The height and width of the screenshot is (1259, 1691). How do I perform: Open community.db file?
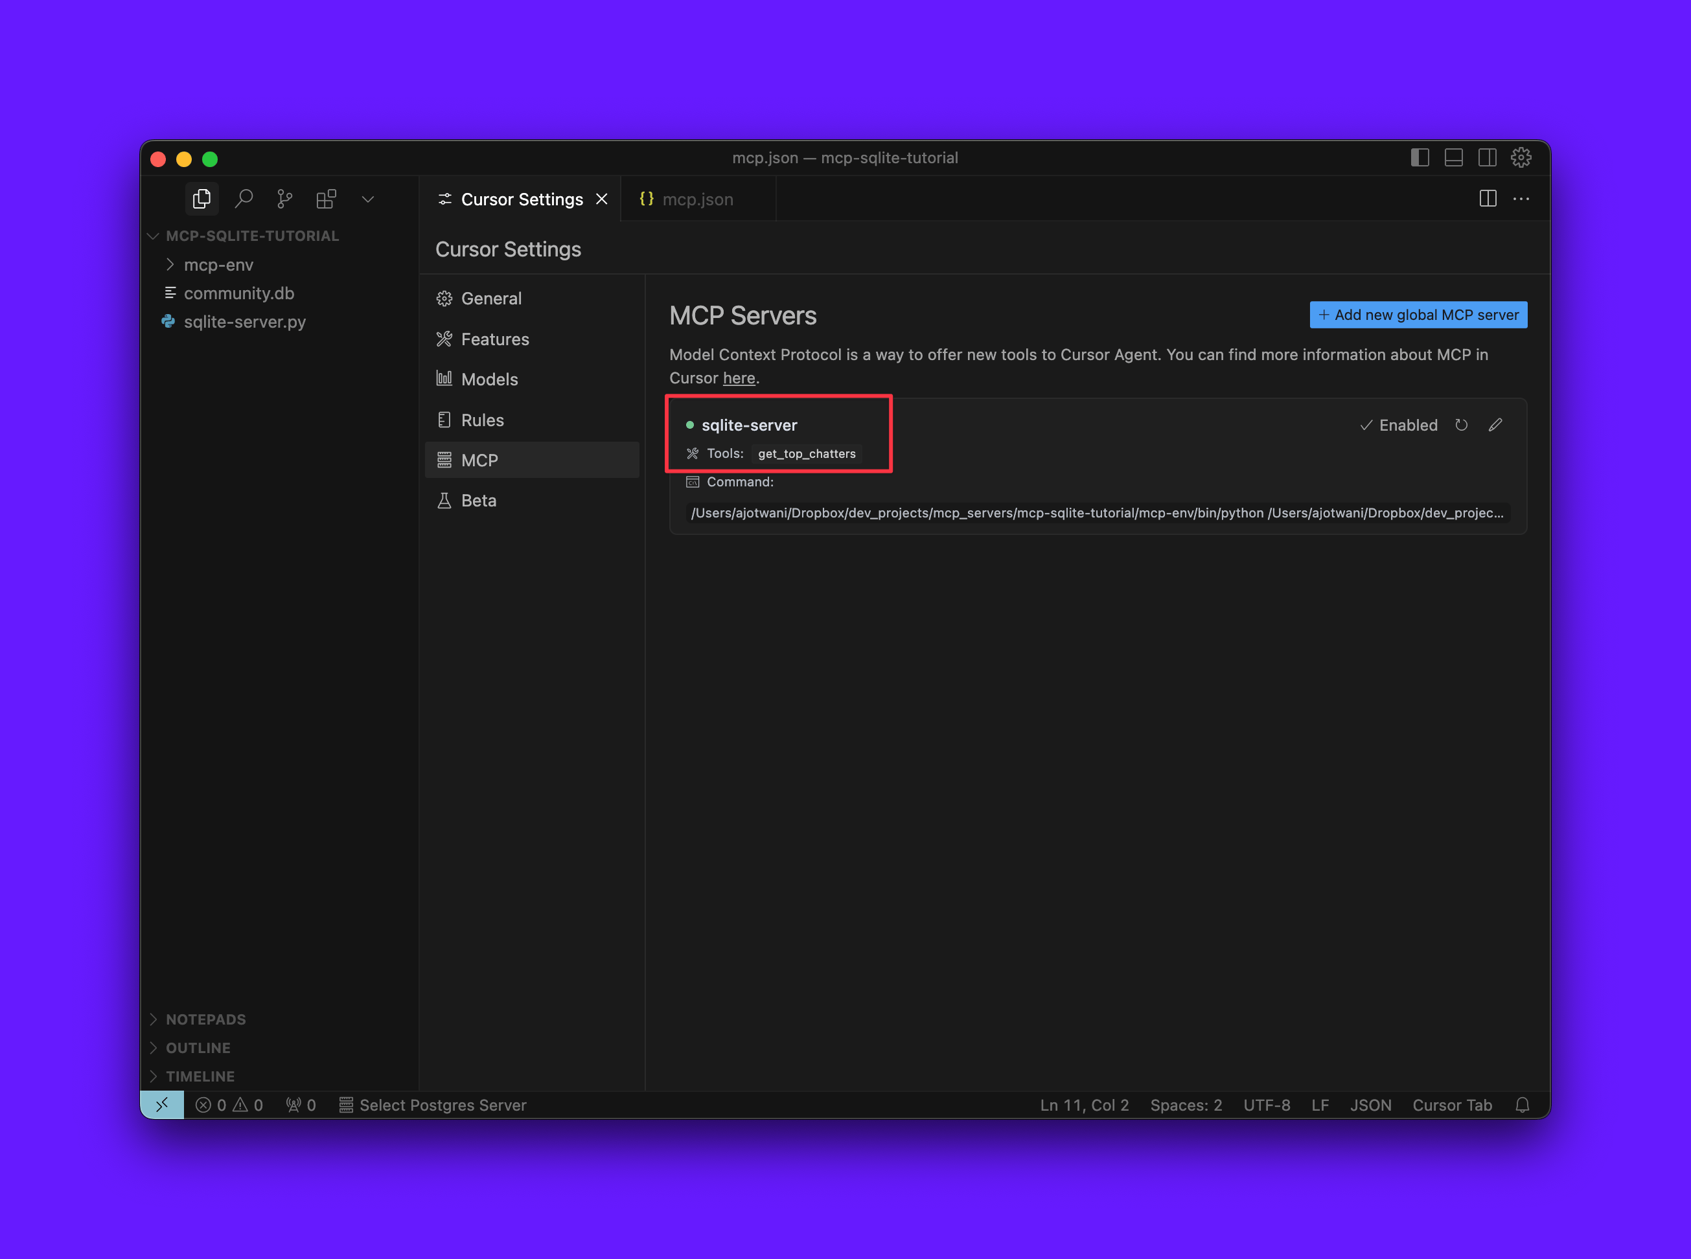tap(238, 293)
